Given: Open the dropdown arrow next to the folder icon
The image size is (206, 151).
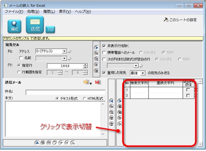Looking at the screenshot, I should (x=91, y=84).
